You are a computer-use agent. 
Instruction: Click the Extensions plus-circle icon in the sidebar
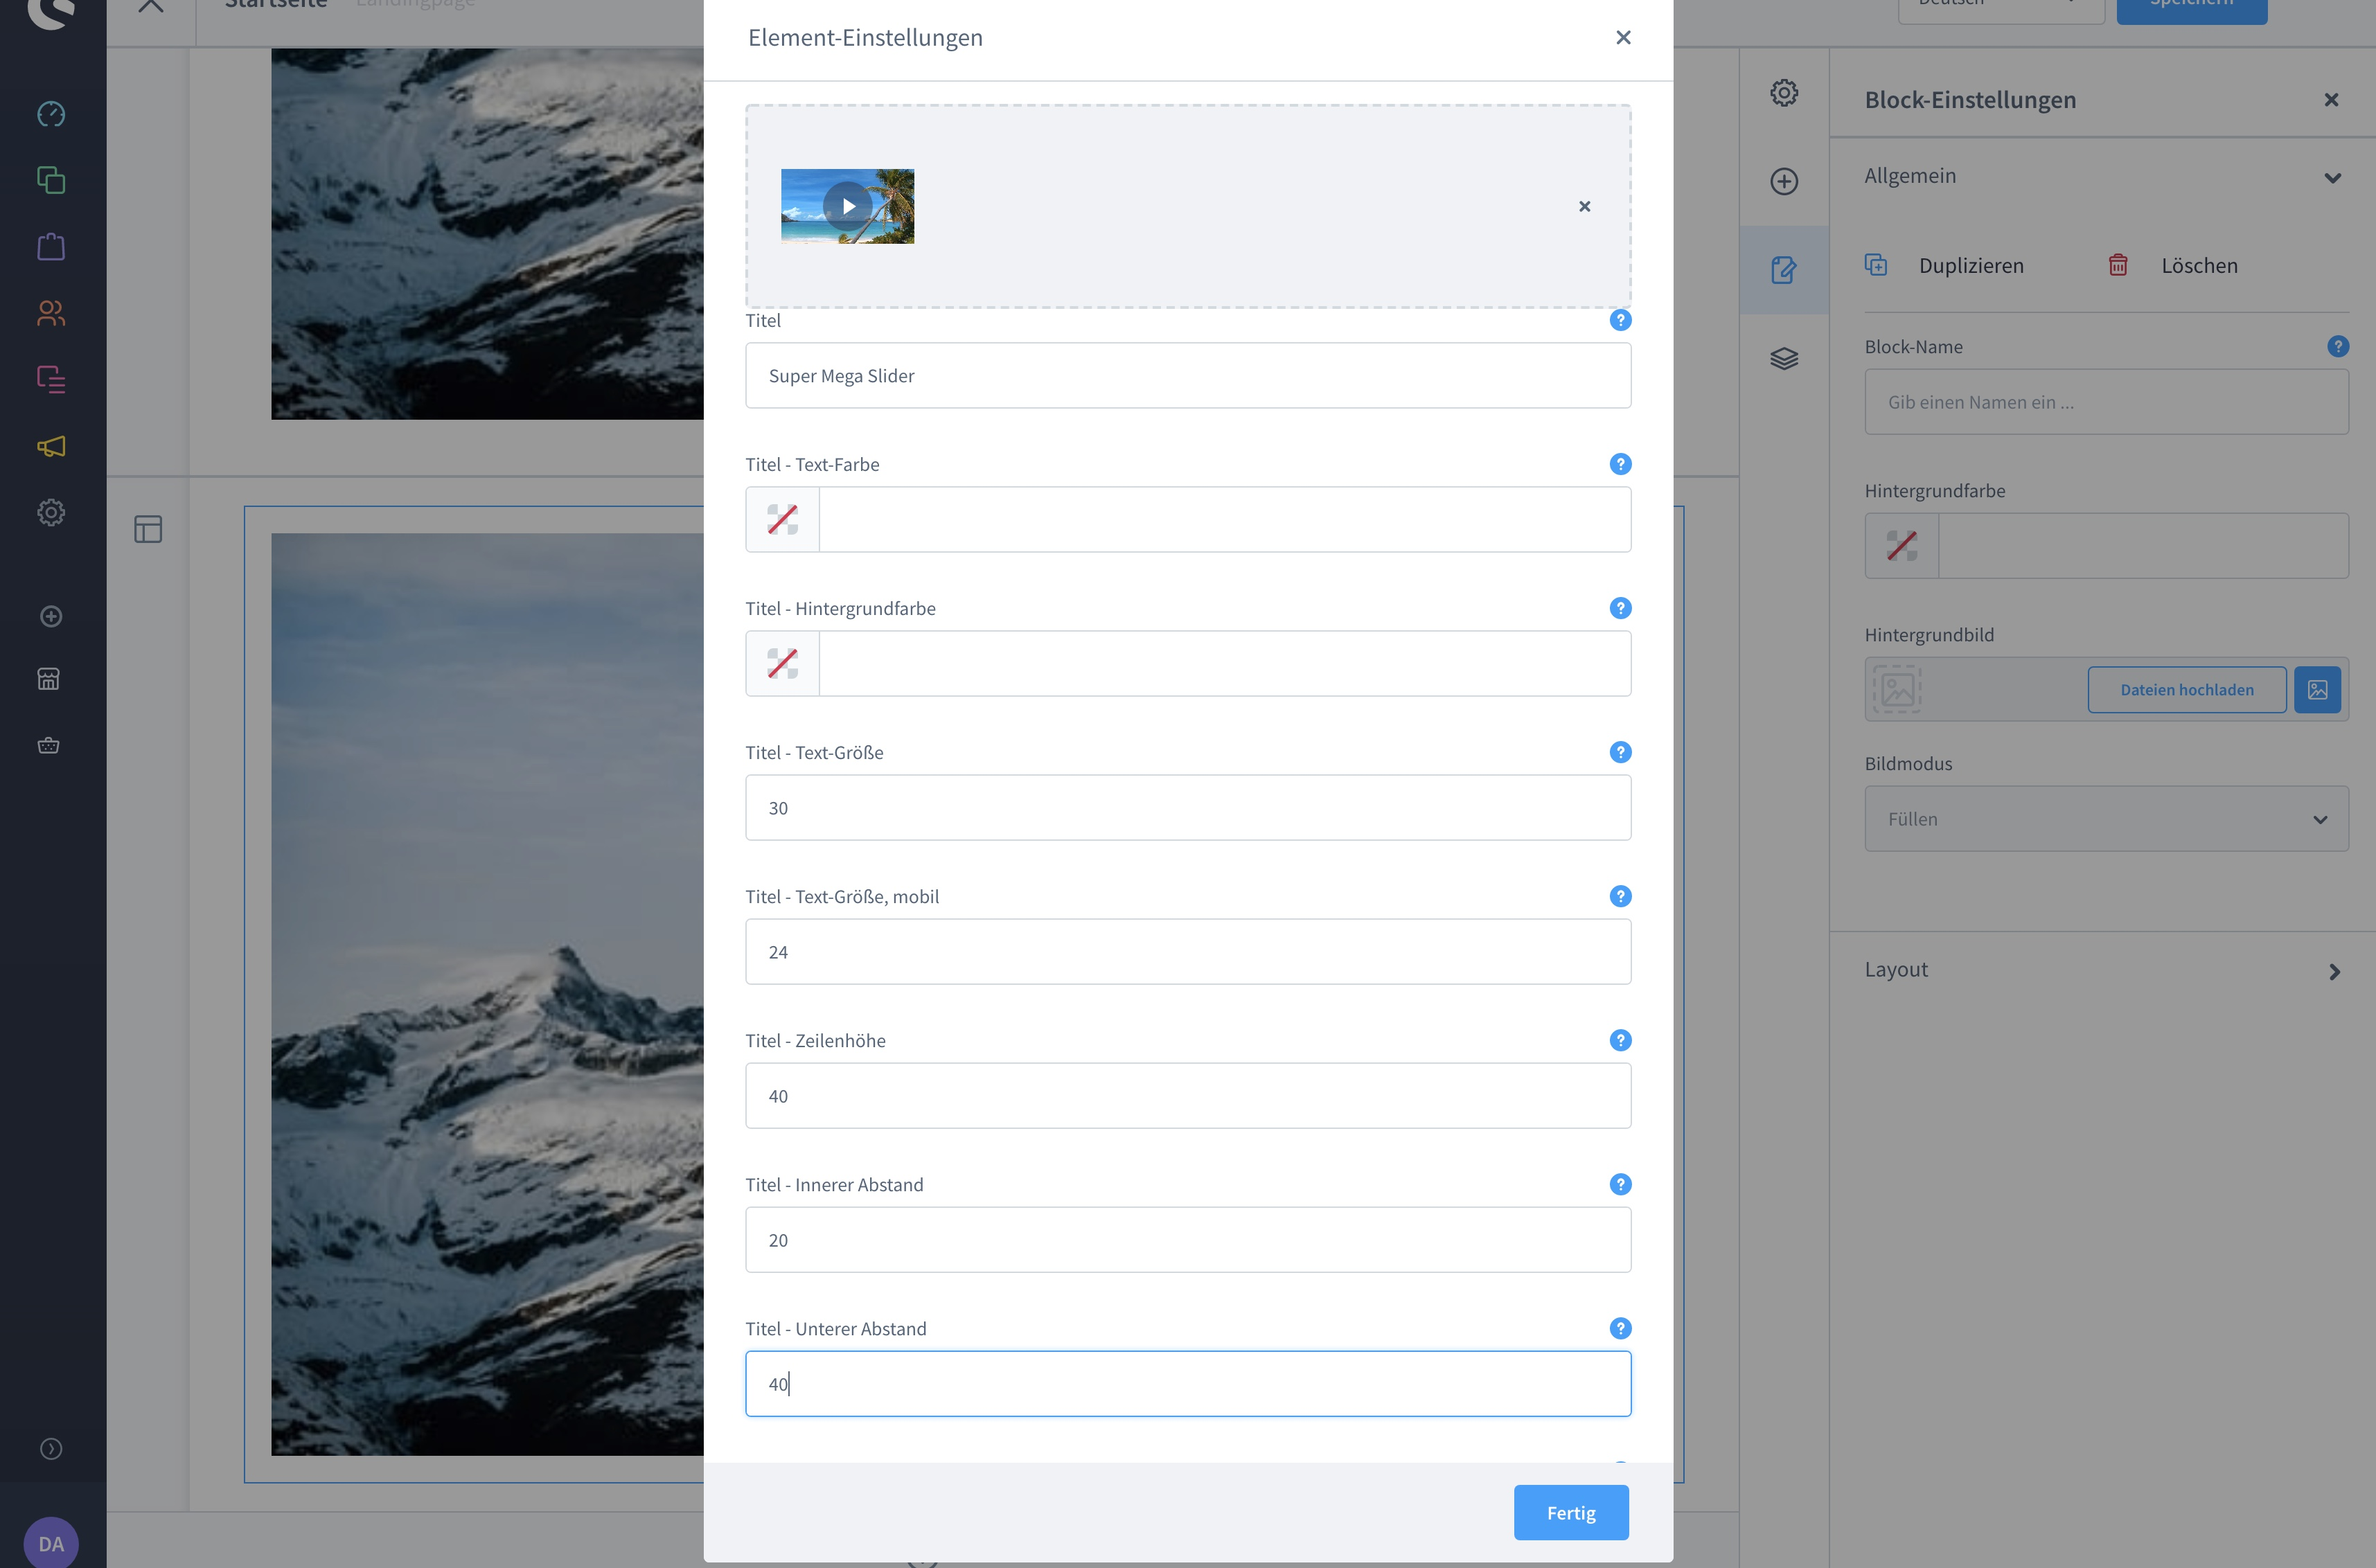pos(51,616)
